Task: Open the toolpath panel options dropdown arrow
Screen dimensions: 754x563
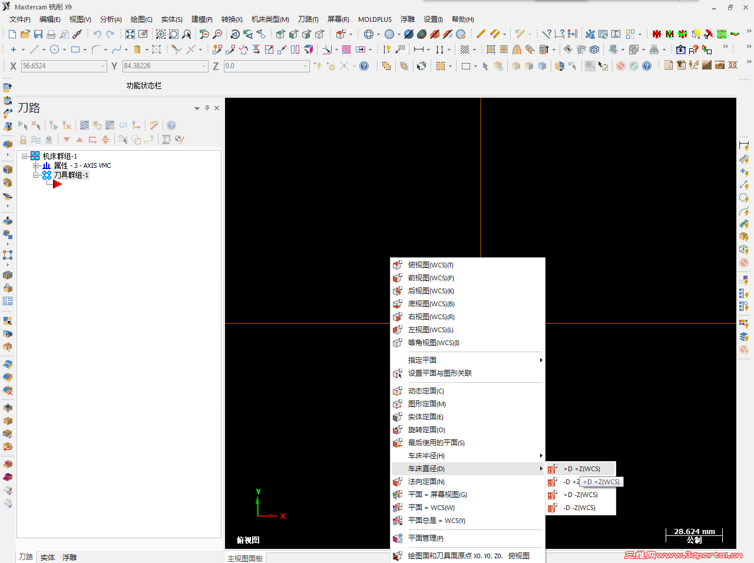Action: pyautogui.click(x=197, y=108)
